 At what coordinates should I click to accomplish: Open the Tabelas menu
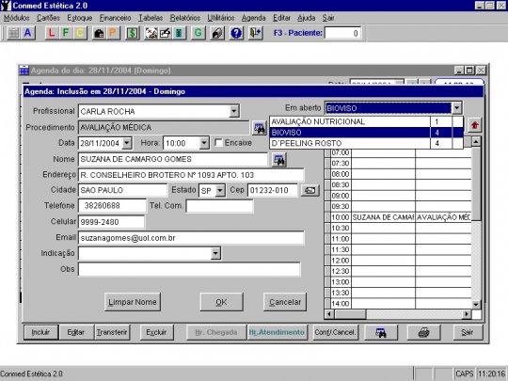(x=151, y=18)
